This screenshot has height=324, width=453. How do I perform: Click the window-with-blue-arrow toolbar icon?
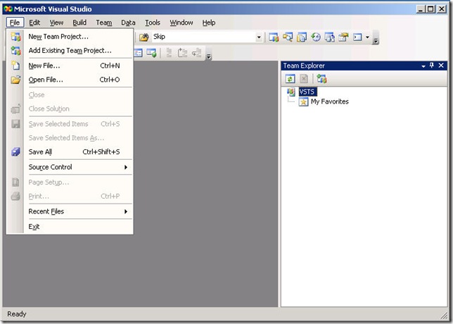tap(329, 37)
